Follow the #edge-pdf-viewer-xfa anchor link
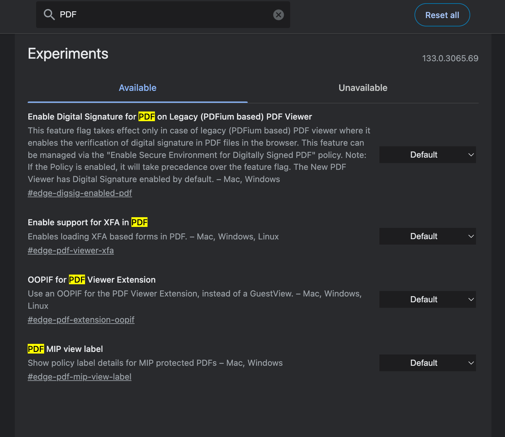505x437 pixels. 71,250
